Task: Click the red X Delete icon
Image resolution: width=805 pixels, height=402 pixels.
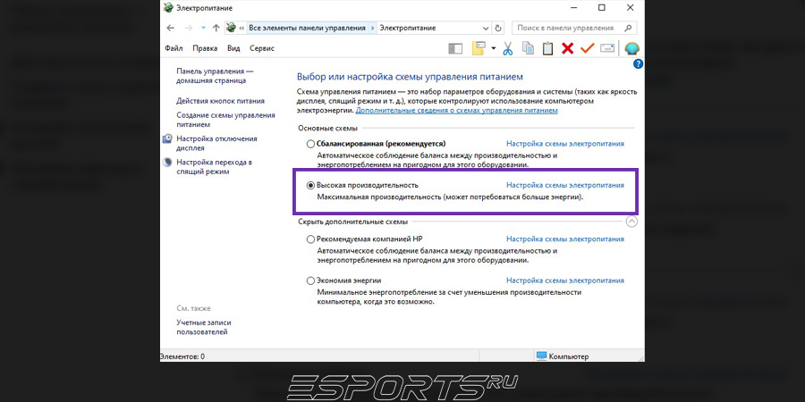Action: 567,49
